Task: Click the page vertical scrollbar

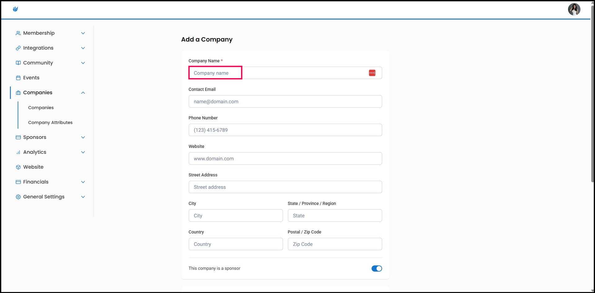Action: [x=592, y=93]
